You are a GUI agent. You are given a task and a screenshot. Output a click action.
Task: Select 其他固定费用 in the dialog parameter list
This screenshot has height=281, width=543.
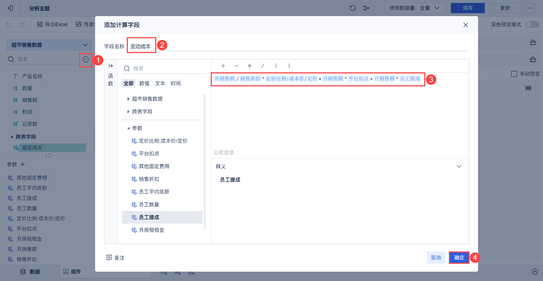pos(162,166)
